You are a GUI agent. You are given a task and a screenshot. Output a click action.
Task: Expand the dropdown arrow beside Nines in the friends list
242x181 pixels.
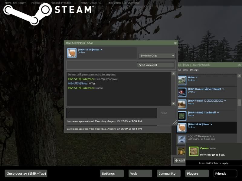(211, 124)
